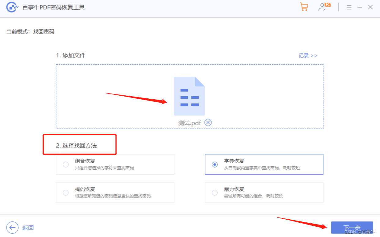Select the 组合恢复 radio button
The height and width of the screenshot is (237, 380).
coord(65,164)
